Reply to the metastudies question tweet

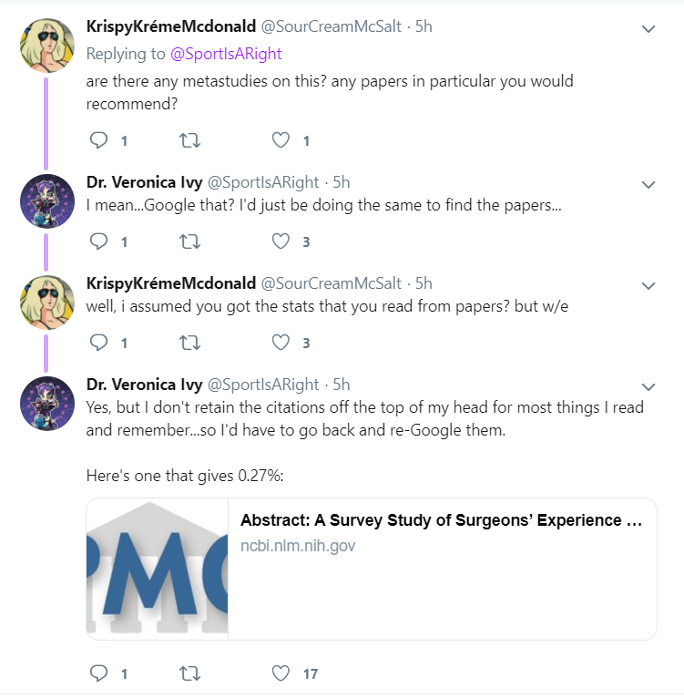coord(100,140)
